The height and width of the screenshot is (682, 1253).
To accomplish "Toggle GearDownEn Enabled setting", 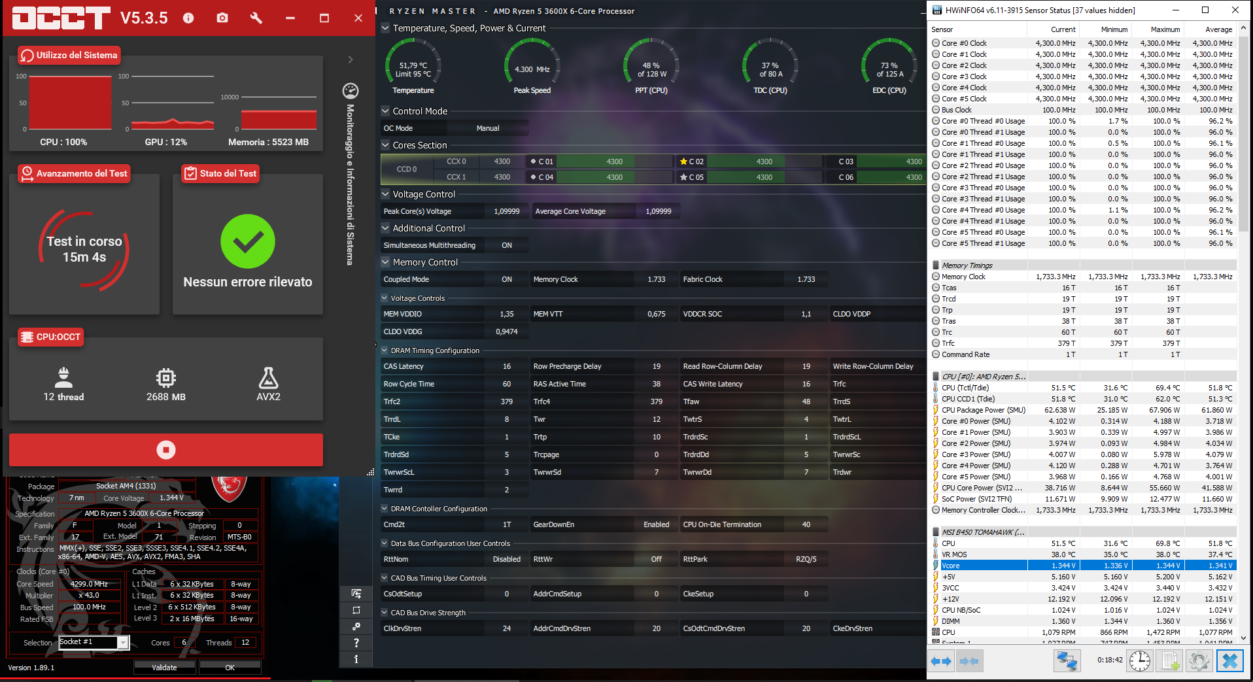I will (x=656, y=524).
